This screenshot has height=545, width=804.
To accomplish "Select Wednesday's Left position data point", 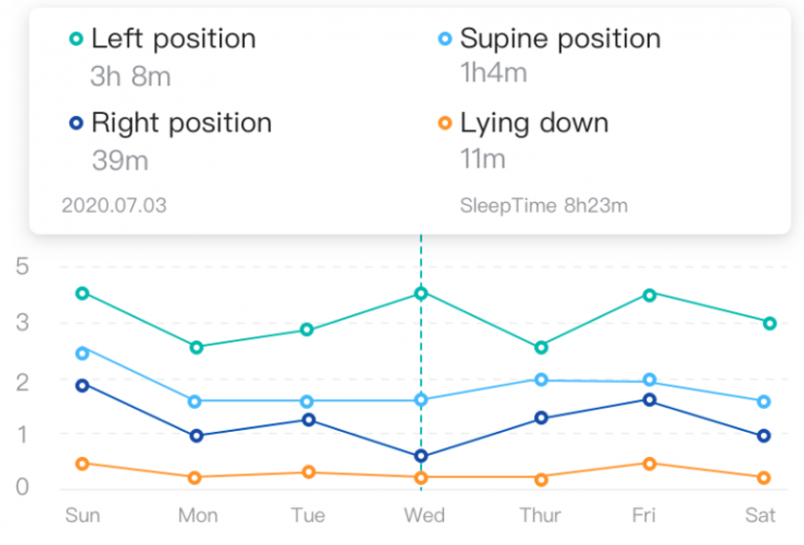I will tap(420, 293).
